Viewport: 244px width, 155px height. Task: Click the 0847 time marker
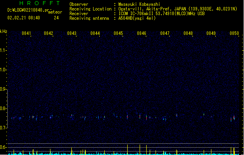point(165,33)
